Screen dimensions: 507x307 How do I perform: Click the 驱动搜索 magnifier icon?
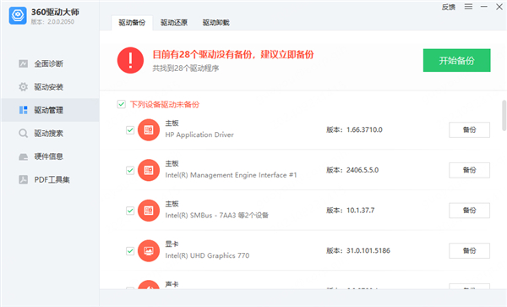click(23, 134)
